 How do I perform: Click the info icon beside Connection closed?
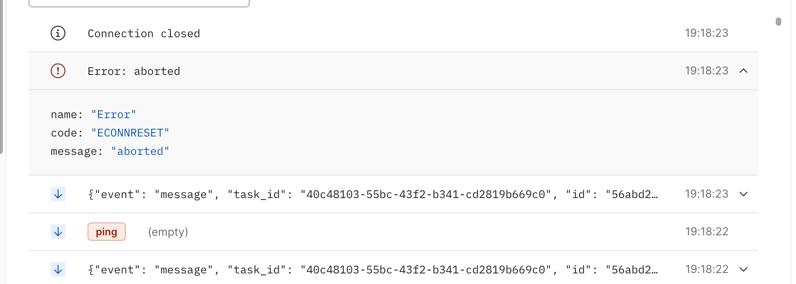[58, 33]
